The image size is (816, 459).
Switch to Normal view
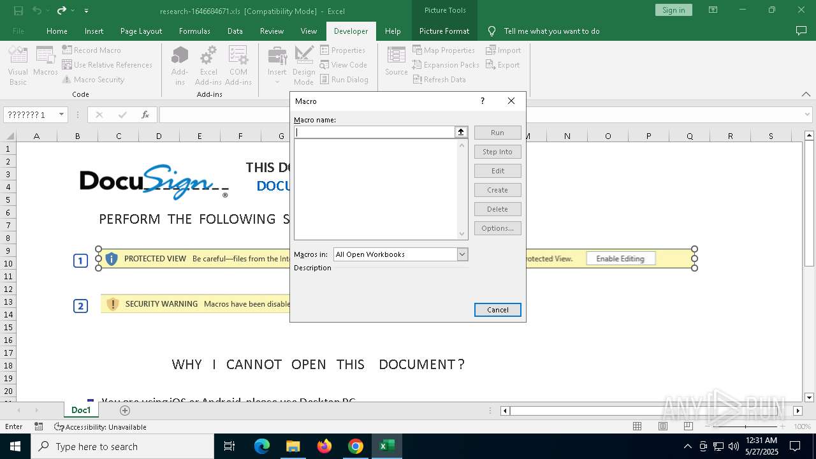637,426
